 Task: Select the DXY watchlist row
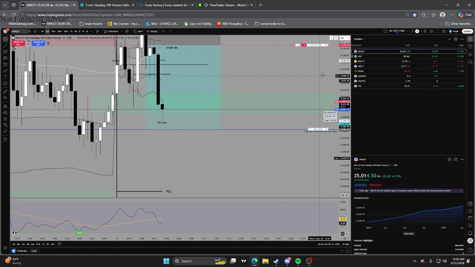[x=409, y=56]
